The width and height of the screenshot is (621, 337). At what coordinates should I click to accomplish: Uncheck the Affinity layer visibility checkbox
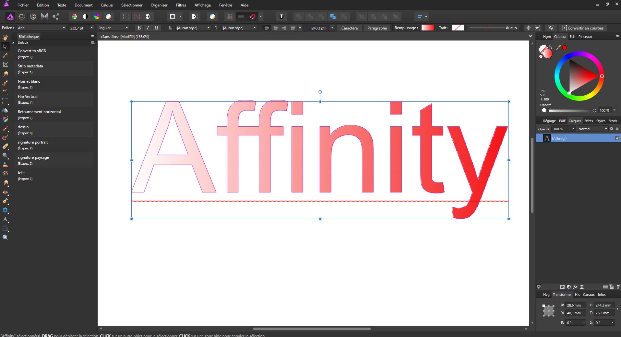(617, 138)
